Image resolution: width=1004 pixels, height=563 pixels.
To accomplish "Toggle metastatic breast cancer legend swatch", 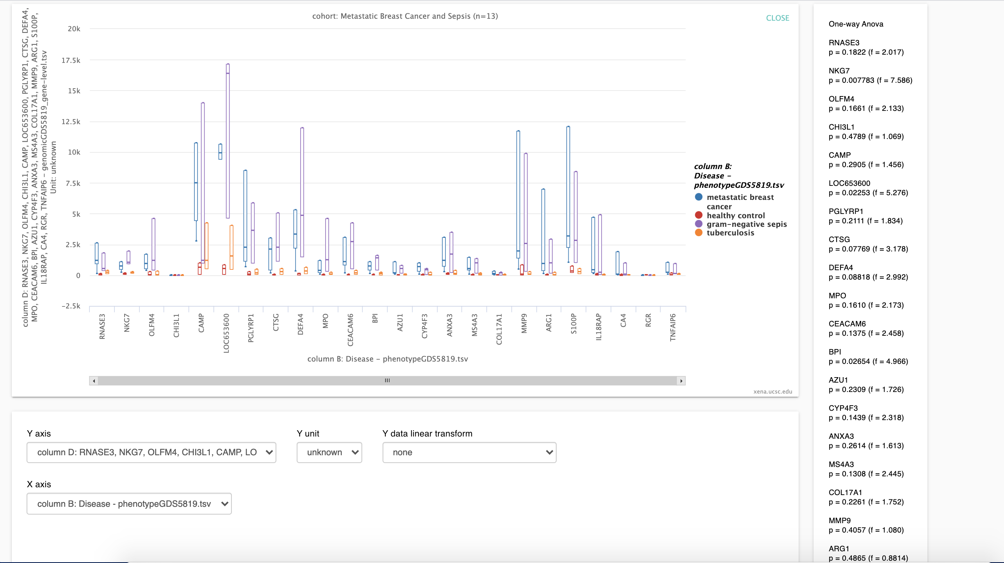I will 699,197.
